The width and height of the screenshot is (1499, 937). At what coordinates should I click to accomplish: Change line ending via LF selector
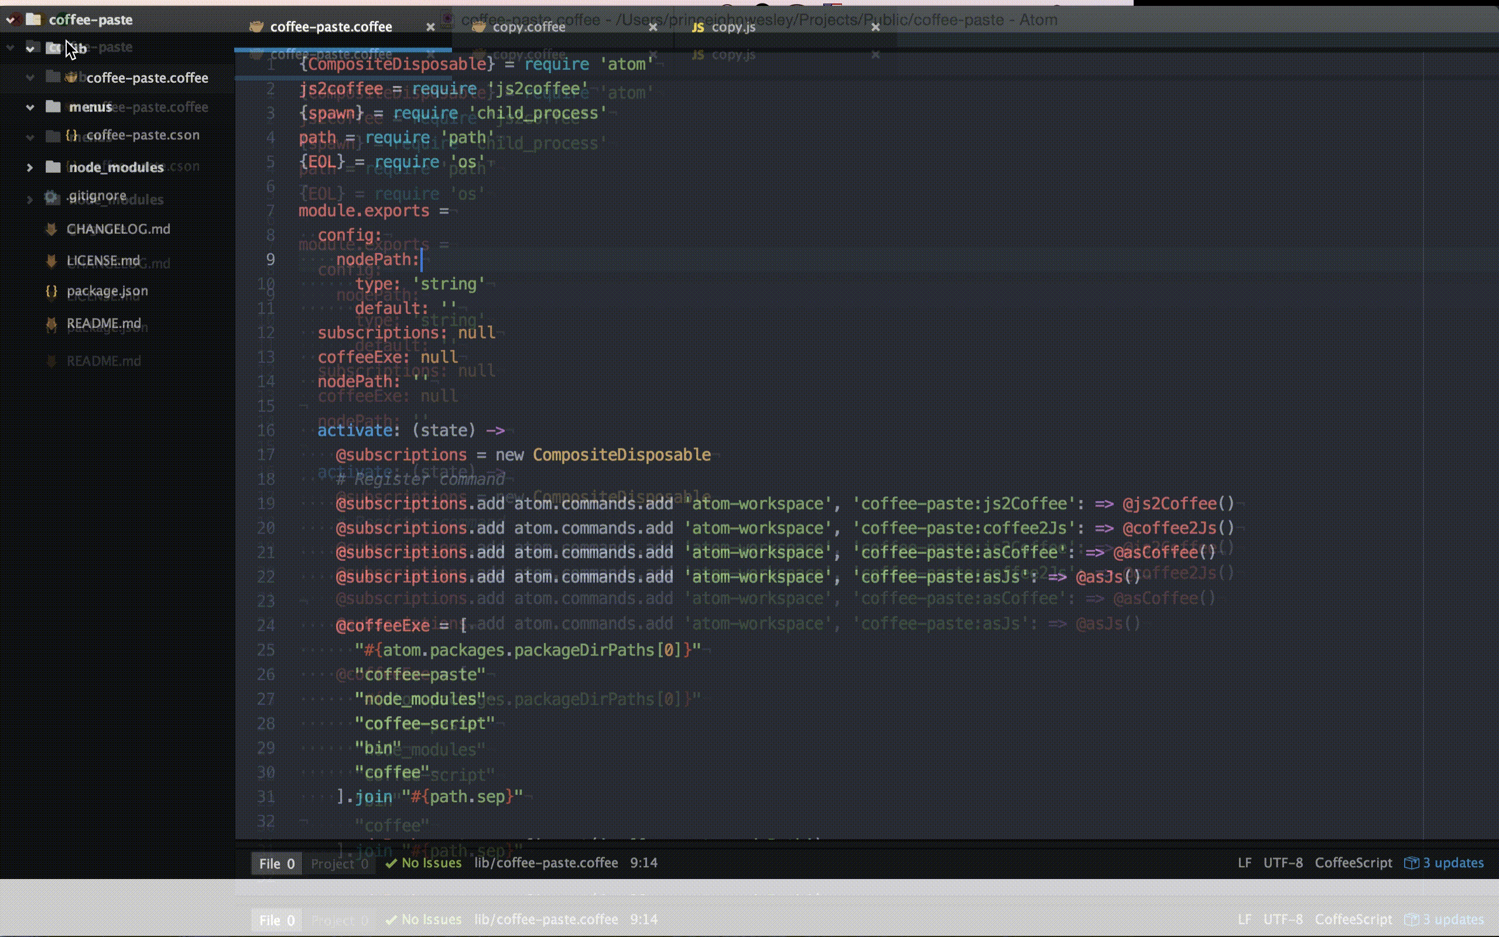pyautogui.click(x=1244, y=863)
